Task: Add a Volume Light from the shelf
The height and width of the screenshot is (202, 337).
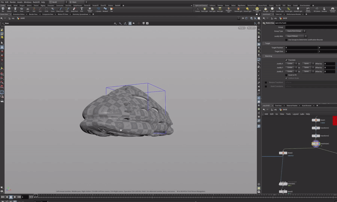Action: pyautogui.click(x=238, y=9)
